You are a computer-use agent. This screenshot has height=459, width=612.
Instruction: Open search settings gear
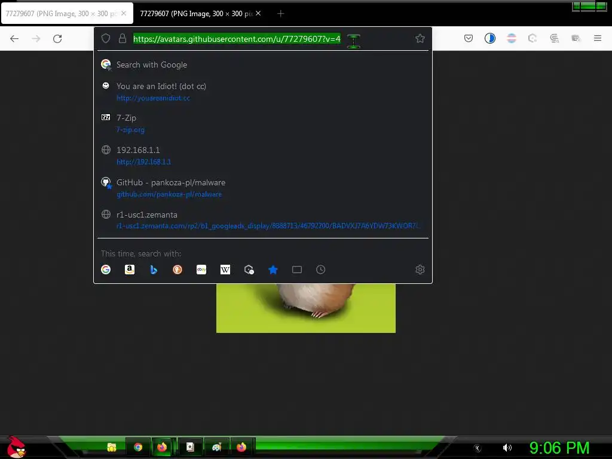(x=420, y=270)
